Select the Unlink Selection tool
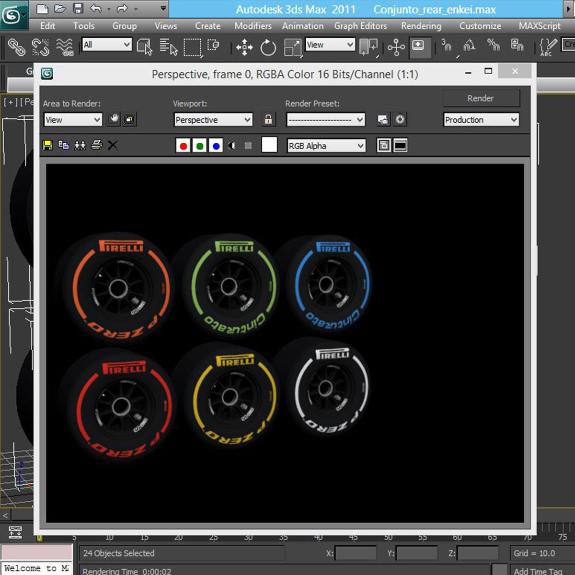The image size is (575, 575). click(x=41, y=46)
